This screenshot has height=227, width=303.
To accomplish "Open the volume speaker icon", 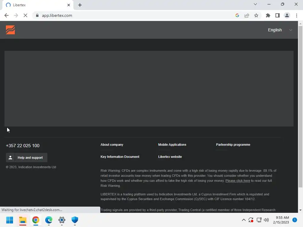I will 266,220.
